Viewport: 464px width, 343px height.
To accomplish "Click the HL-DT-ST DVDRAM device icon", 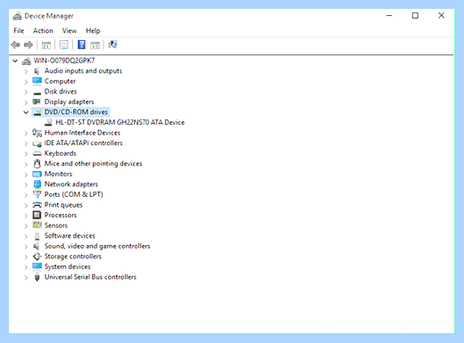I will 48,122.
